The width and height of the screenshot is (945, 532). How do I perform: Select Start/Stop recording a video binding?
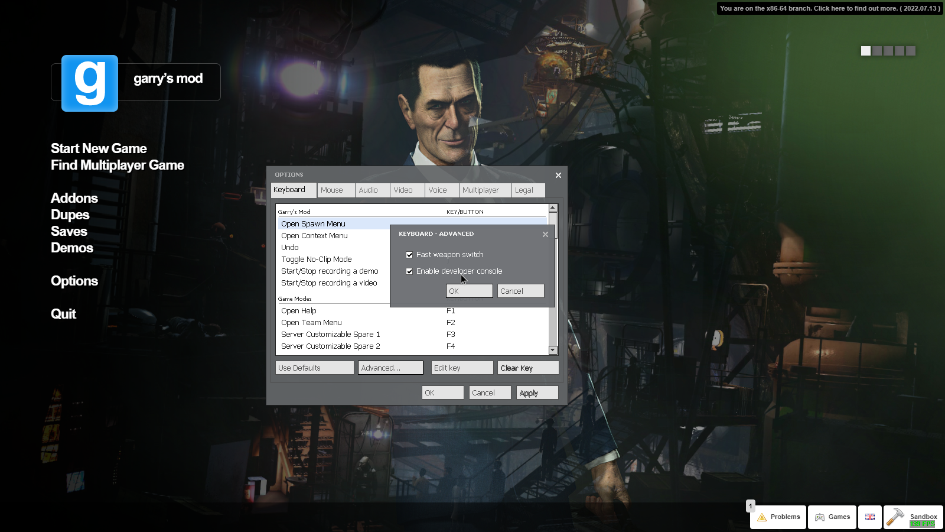click(334, 283)
